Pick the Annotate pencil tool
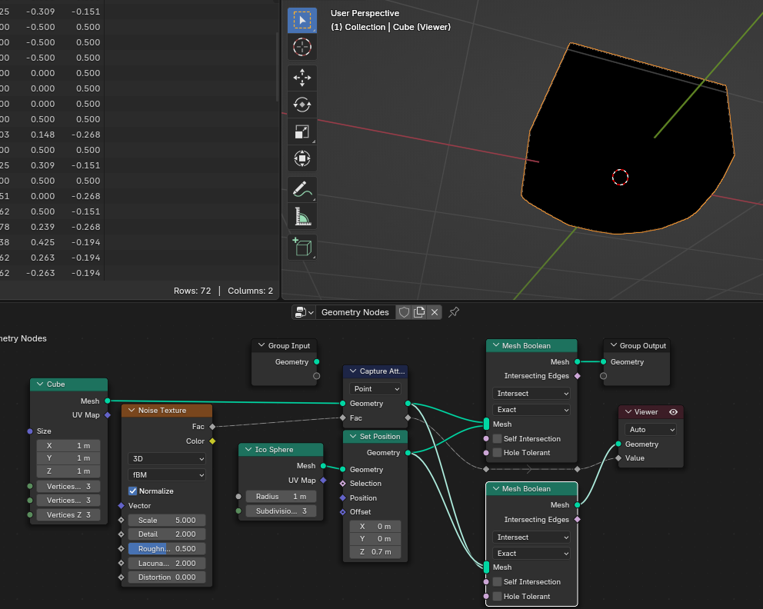 302,190
